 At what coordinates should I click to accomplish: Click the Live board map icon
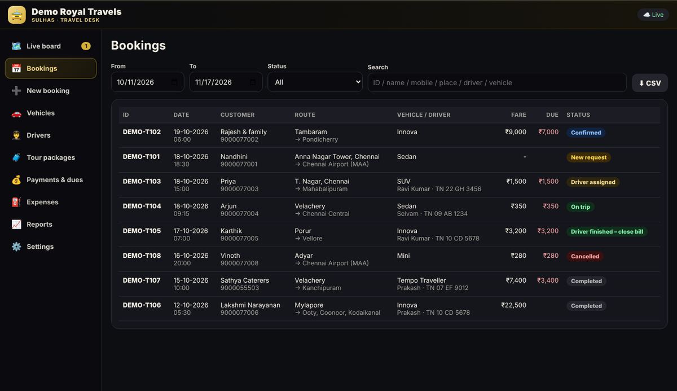[16, 46]
